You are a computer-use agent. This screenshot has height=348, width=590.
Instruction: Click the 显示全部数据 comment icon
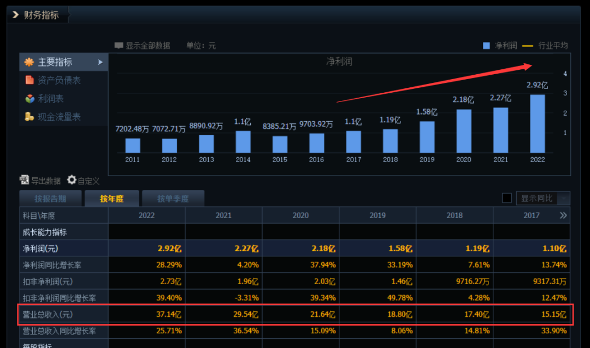119,45
